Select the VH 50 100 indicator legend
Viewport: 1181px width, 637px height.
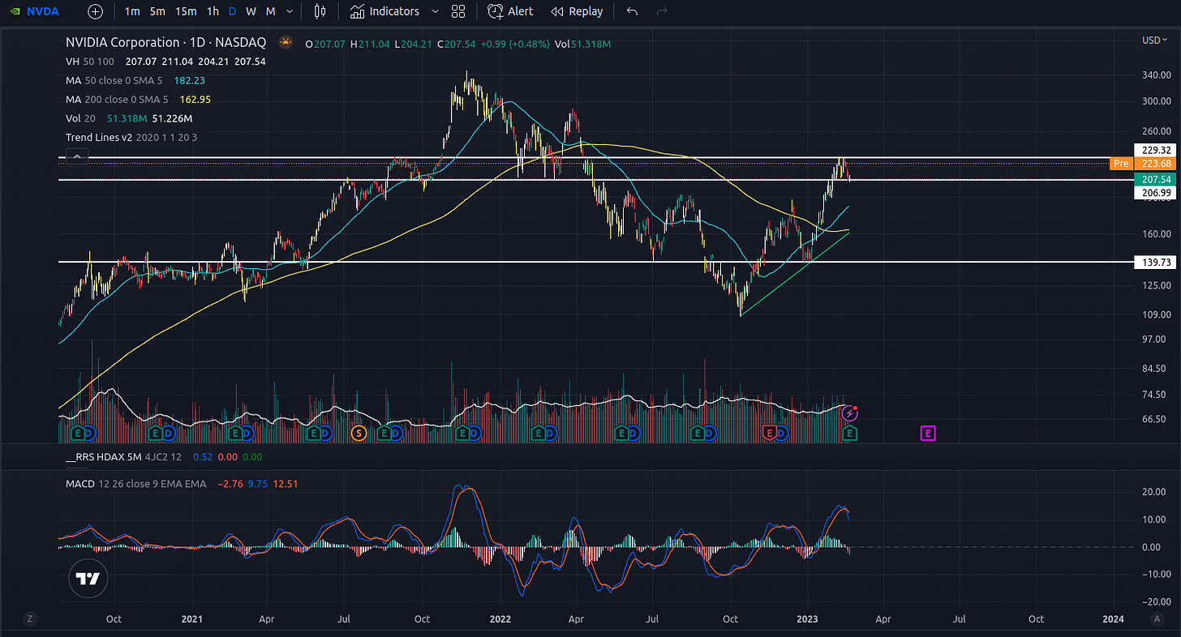(x=90, y=62)
